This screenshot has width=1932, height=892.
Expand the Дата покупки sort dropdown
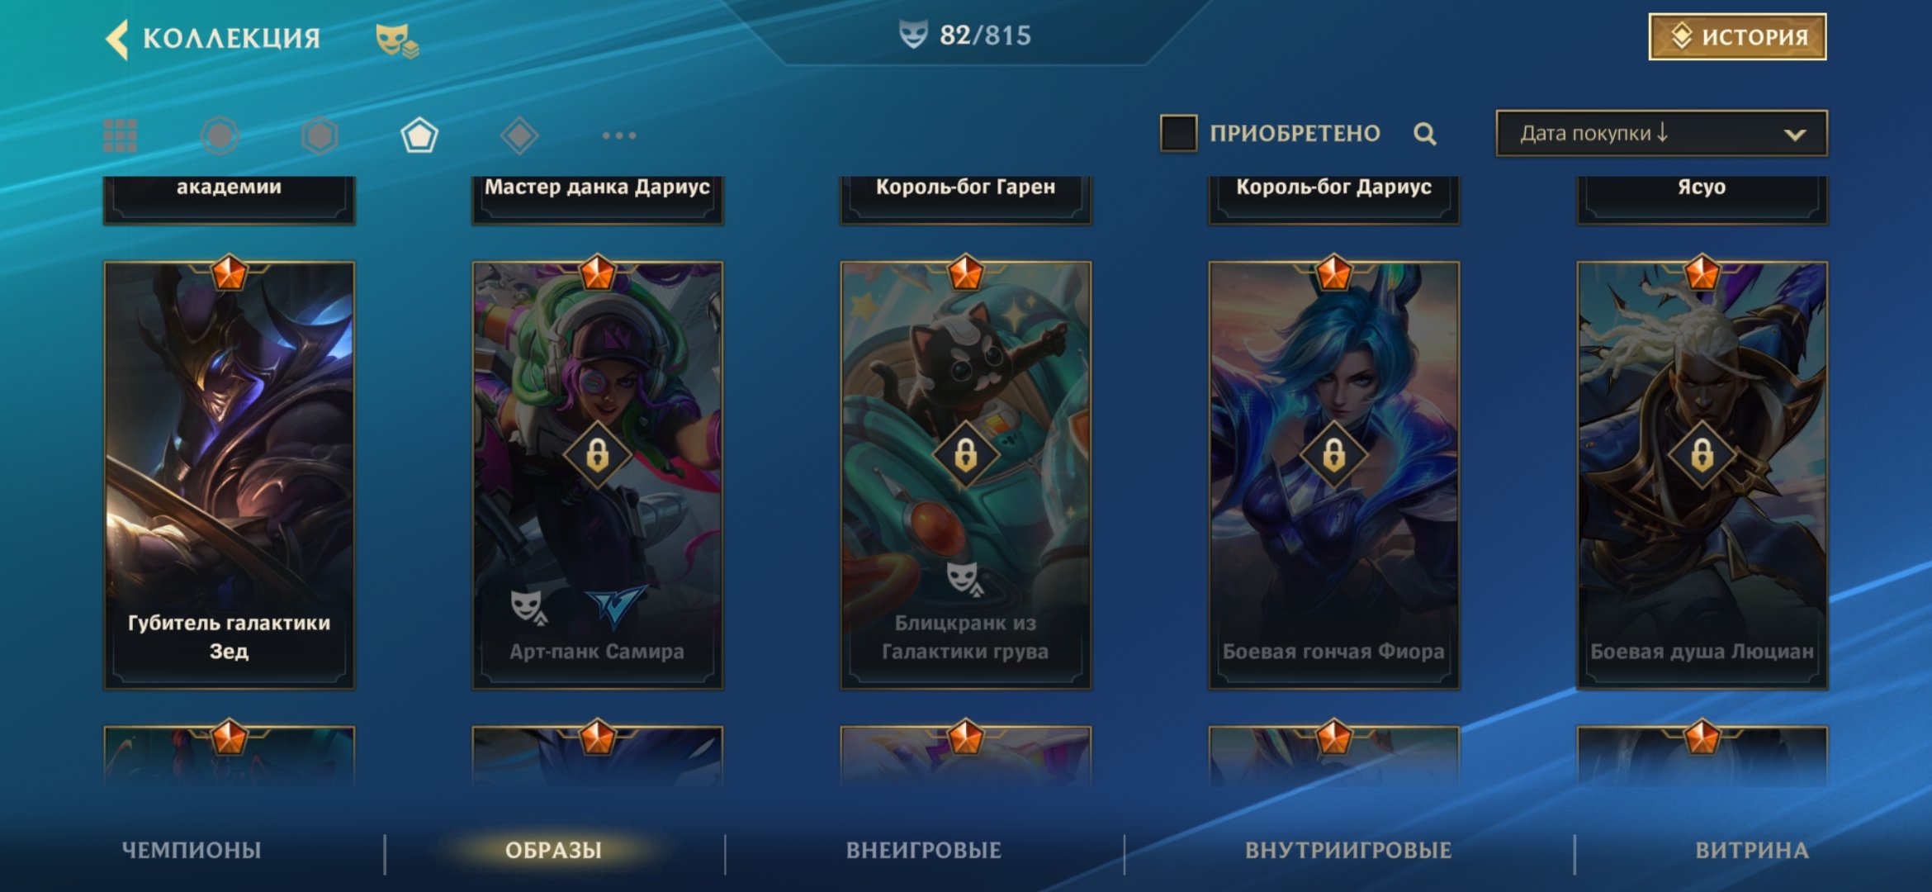1661,133
